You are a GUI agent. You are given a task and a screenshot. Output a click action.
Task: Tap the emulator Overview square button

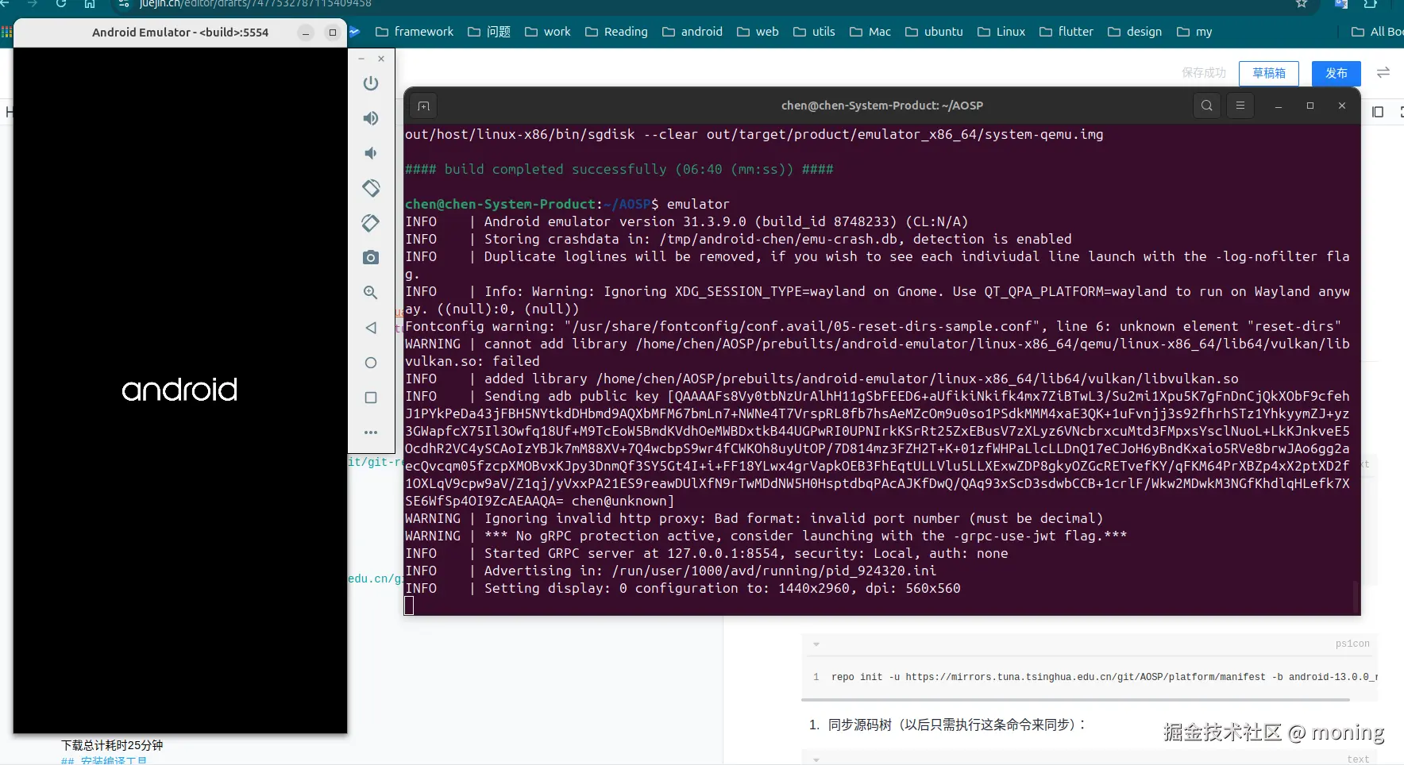pos(371,398)
